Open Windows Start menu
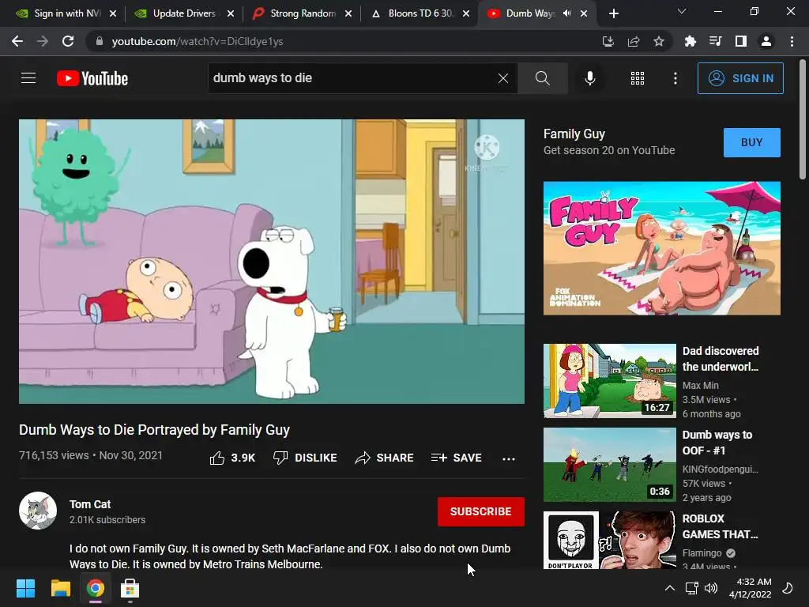This screenshot has height=607, width=809. (25, 588)
